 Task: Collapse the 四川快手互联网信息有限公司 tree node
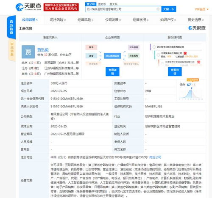pos(154,47)
